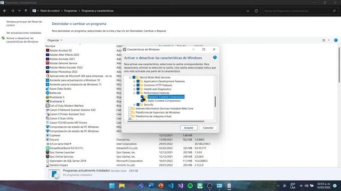
Task: Click the Microsoft 365 apps icon
Action: point(47,76)
